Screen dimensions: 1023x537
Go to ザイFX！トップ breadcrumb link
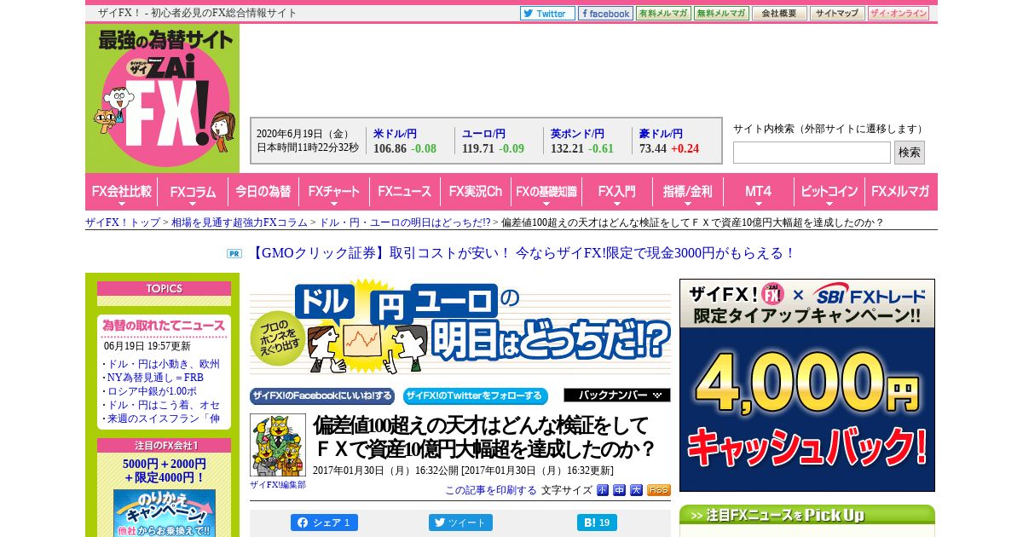coord(123,222)
